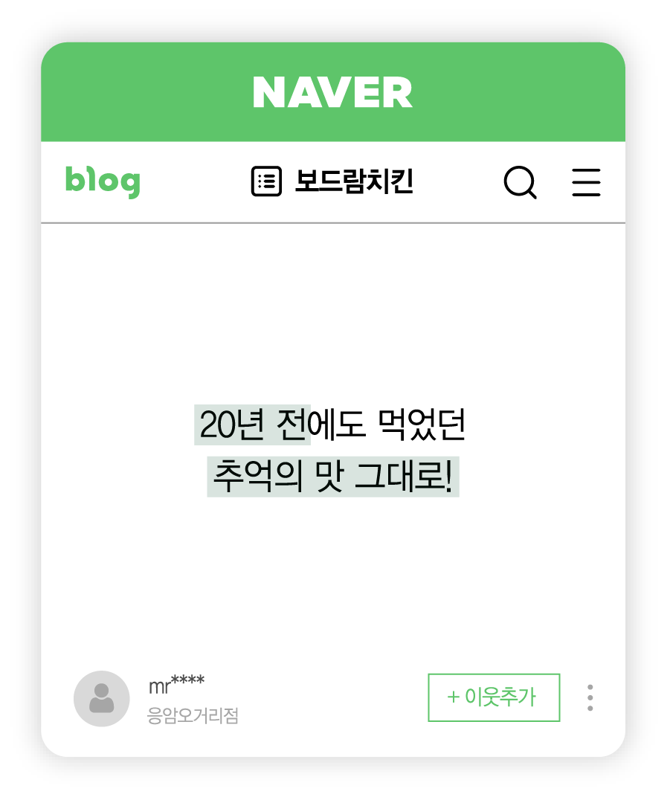The image size is (670, 800).
Task: Open the mr**** username link
Action: pos(176,685)
